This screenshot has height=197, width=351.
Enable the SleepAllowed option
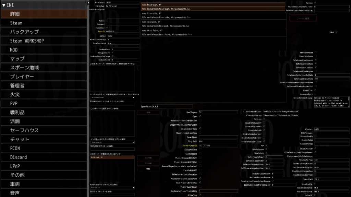coord(200,150)
